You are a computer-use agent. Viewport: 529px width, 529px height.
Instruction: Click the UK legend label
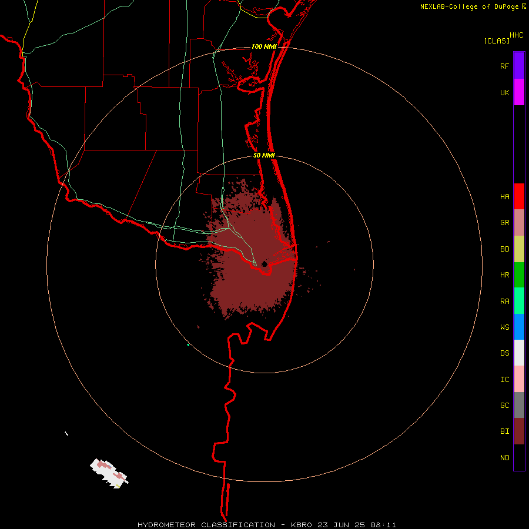[504, 93]
